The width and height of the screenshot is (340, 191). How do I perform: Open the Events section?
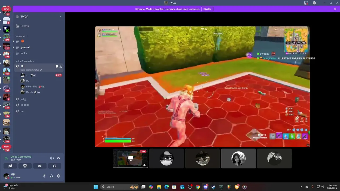tap(39, 26)
